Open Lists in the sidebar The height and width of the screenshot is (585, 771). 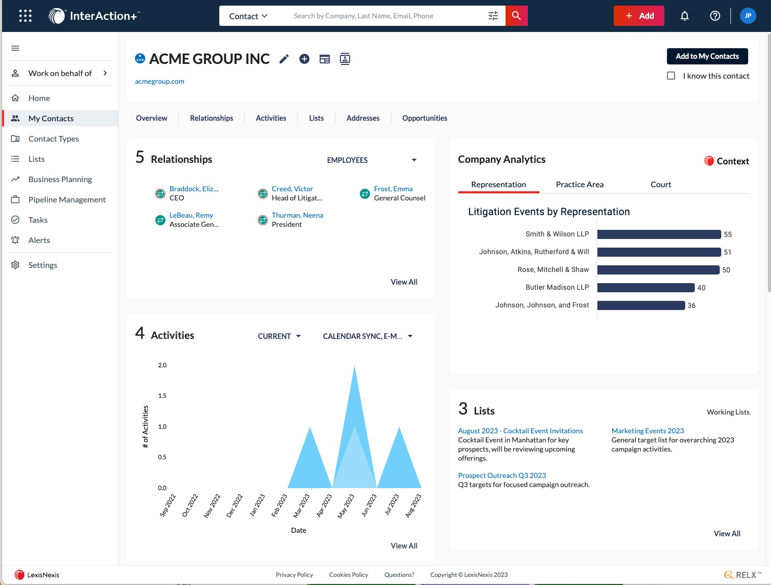[x=60, y=159]
